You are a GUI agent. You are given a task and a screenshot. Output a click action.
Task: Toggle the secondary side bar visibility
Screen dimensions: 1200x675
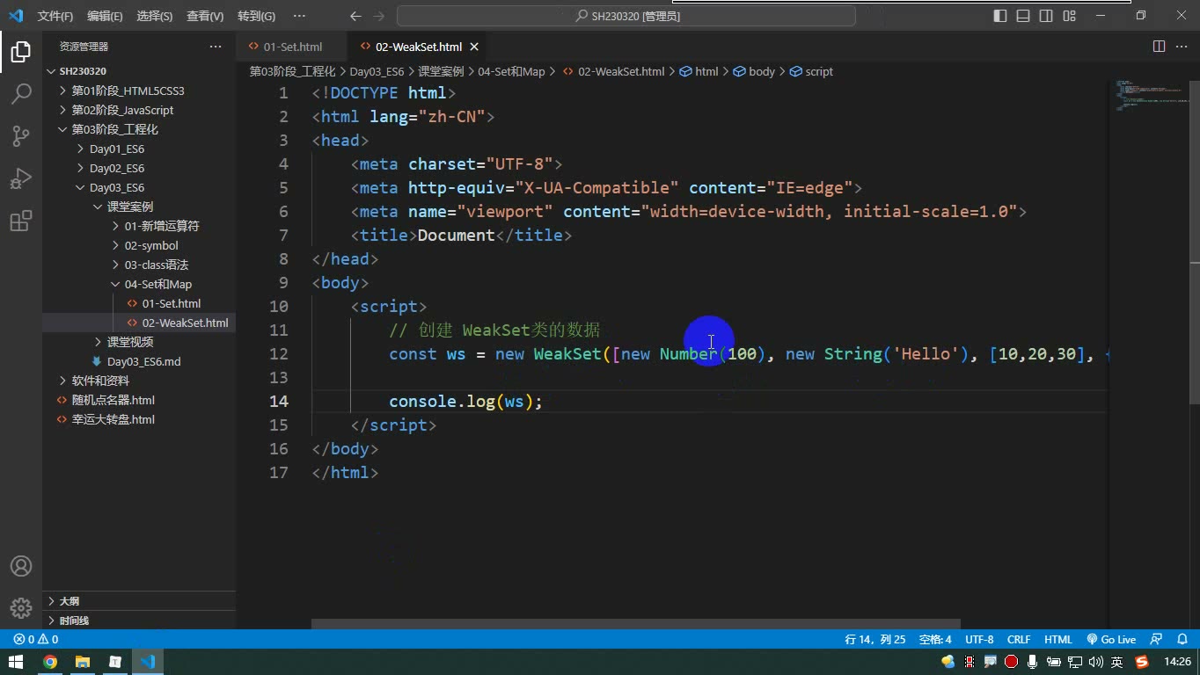coord(1046,16)
